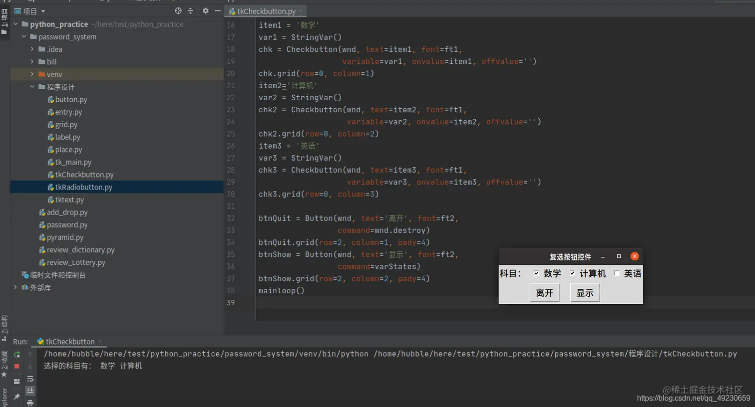
Task: Check the 英语 checkbox
Action: (617, 273)
